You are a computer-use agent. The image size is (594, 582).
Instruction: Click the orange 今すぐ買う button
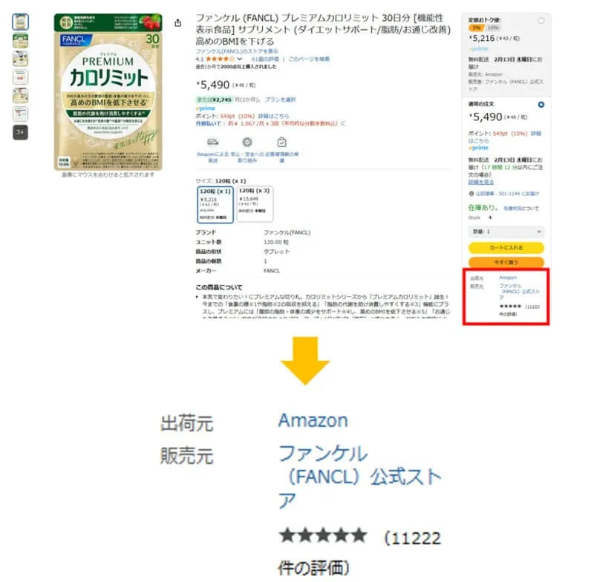coord(506,262)
